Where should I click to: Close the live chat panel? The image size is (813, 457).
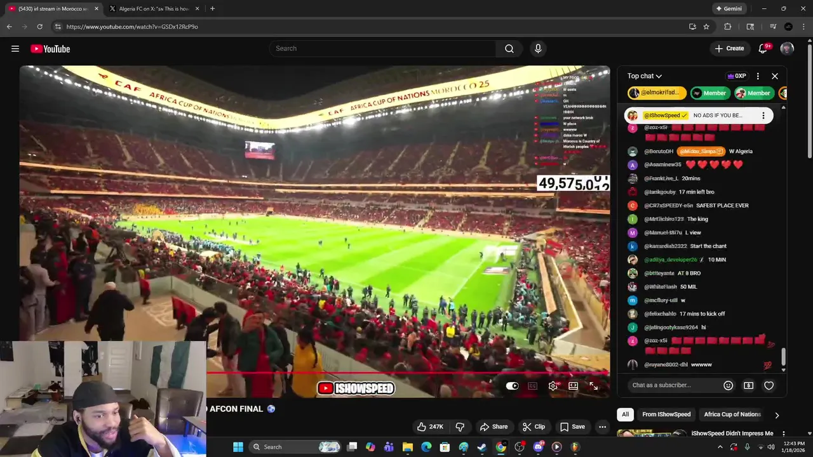pyautogui.click(x=775, y=76)
